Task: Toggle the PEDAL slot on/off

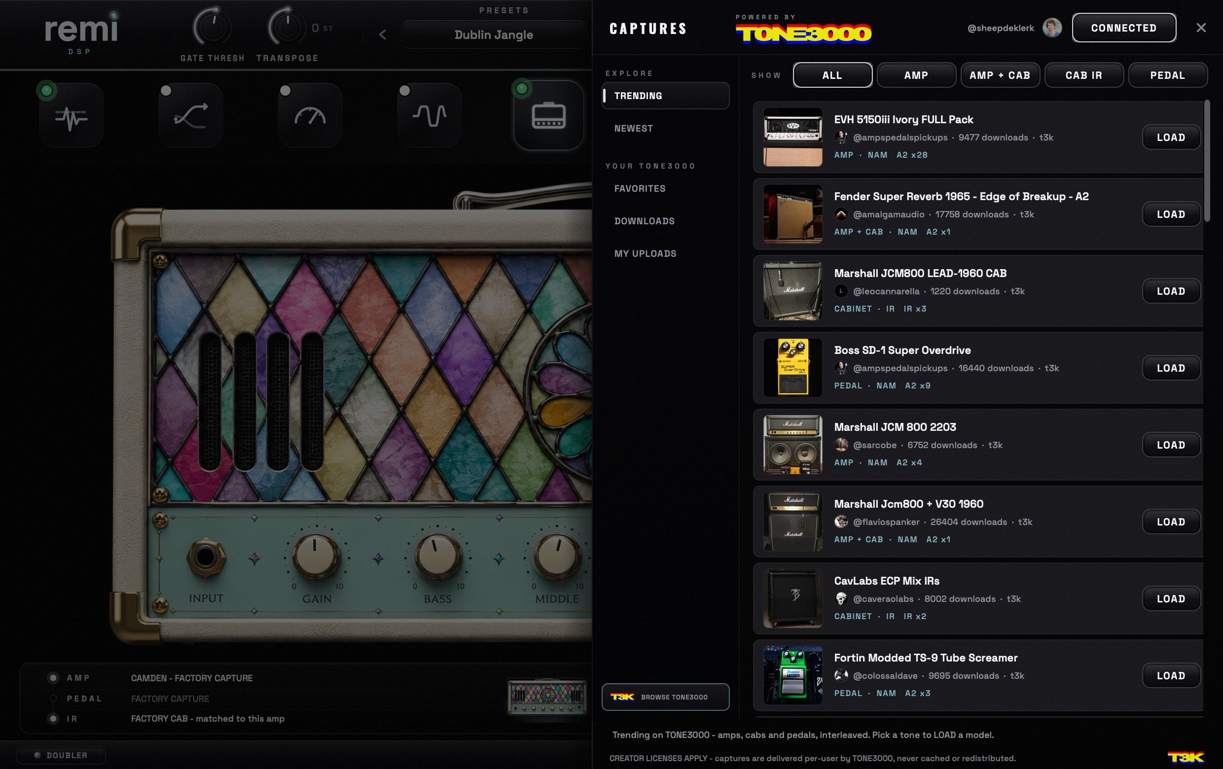Action: click(x=53, y=699)
